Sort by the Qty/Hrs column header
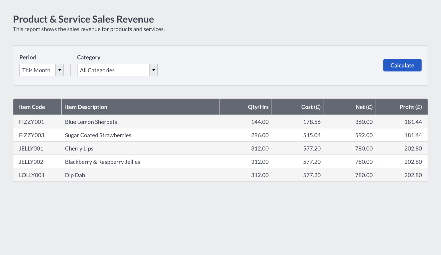Screen dimensions: 441x255 pos(258,107)
